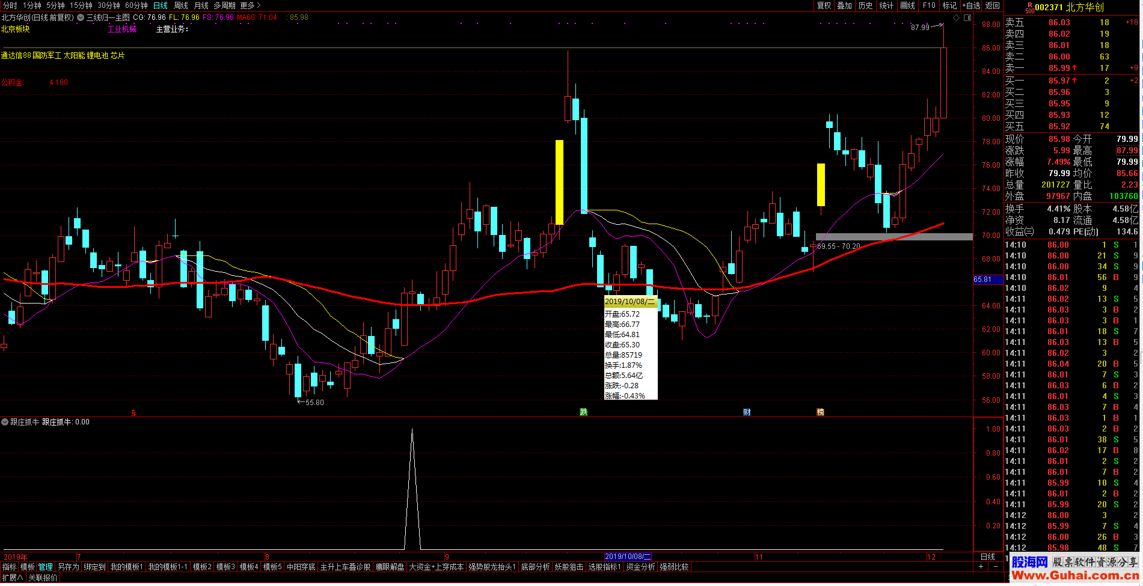1143x586 pixels.
Task: Click the plus zoom button at bottom right
Action: pyautogui.click(x=981, y=567)
